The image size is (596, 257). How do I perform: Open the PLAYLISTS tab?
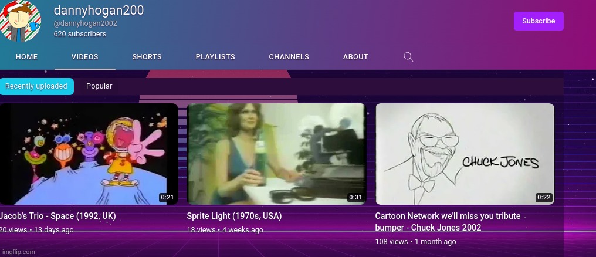click(215, 57)
